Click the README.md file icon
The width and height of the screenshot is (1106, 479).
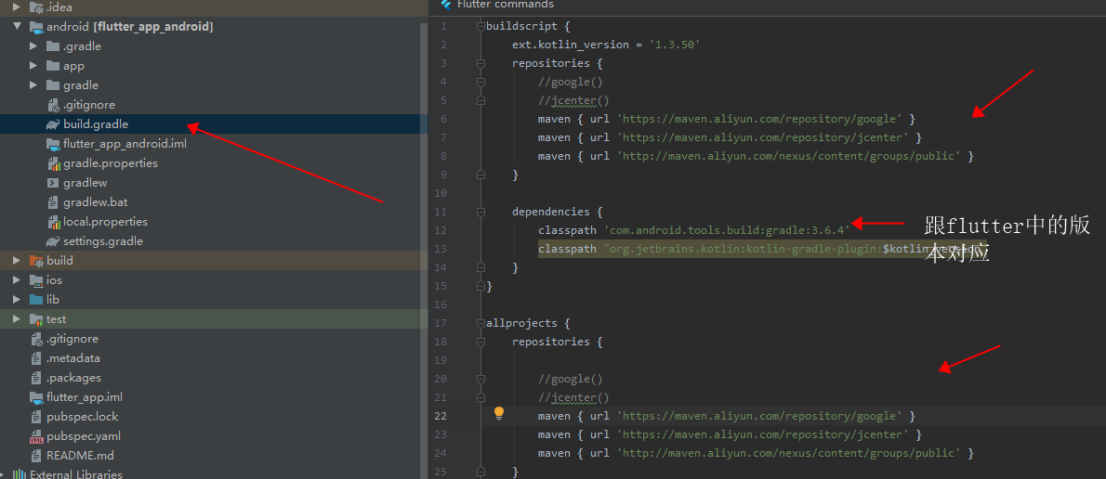[36, 456]
